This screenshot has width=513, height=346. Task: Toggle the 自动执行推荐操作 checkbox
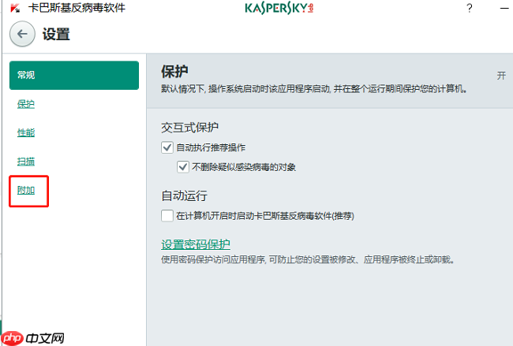click(167, 147)
